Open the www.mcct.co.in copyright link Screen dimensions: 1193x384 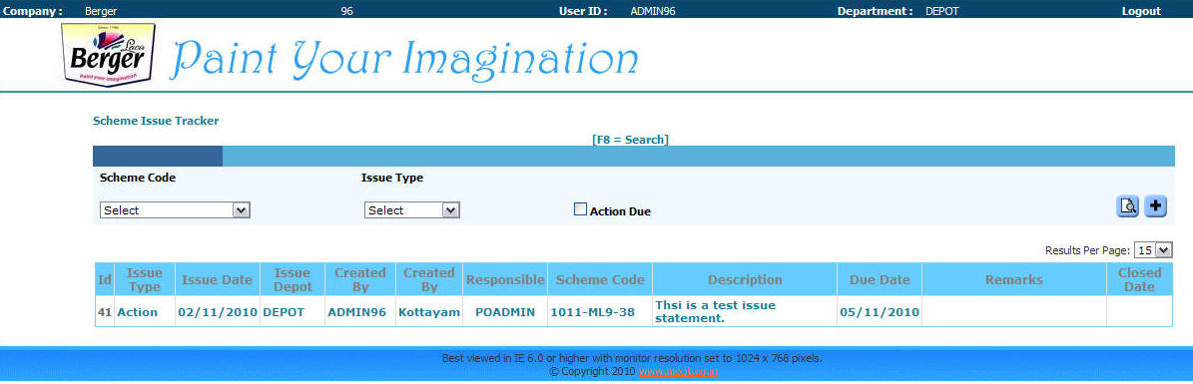tap(678, 371)
